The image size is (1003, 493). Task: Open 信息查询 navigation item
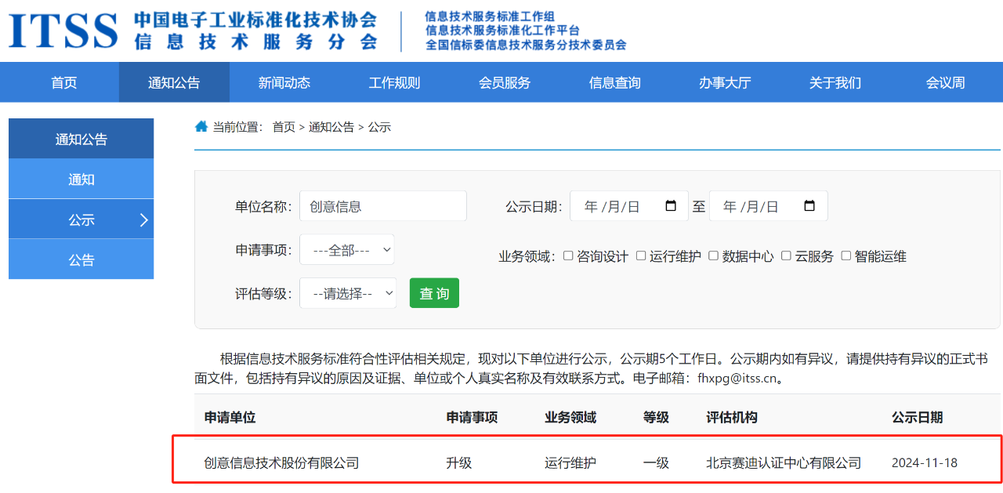tap(615, 82)
